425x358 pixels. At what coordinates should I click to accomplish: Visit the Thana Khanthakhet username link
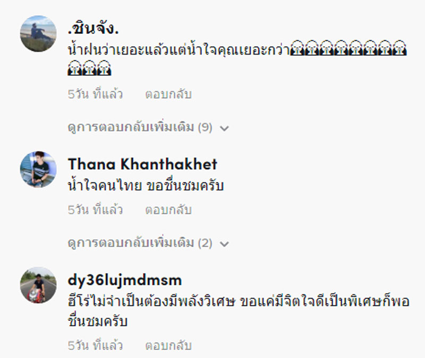(x=142, y=164)
